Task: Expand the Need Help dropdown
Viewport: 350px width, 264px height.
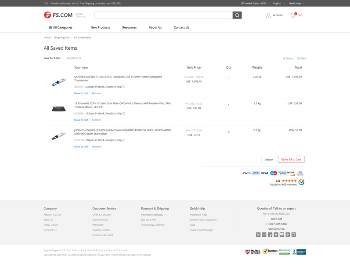Action: (x=296, y=4)
